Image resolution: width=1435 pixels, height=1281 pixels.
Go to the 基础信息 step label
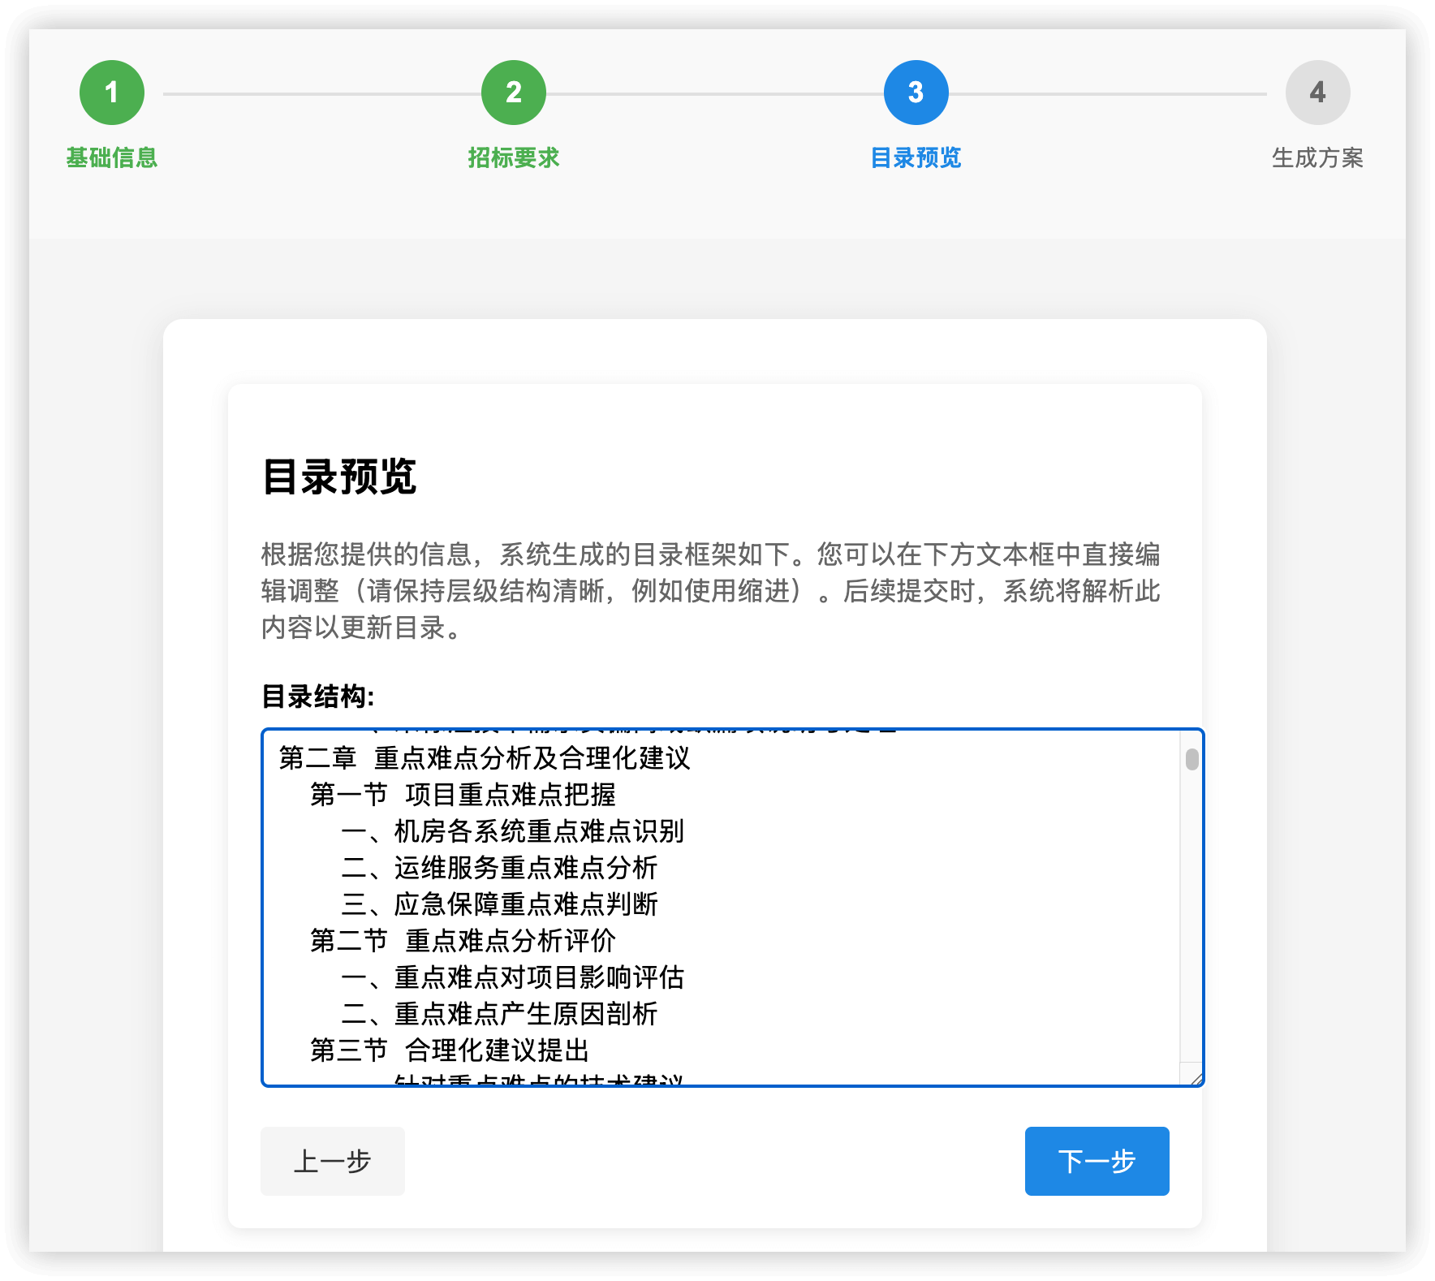pos(112,157)
